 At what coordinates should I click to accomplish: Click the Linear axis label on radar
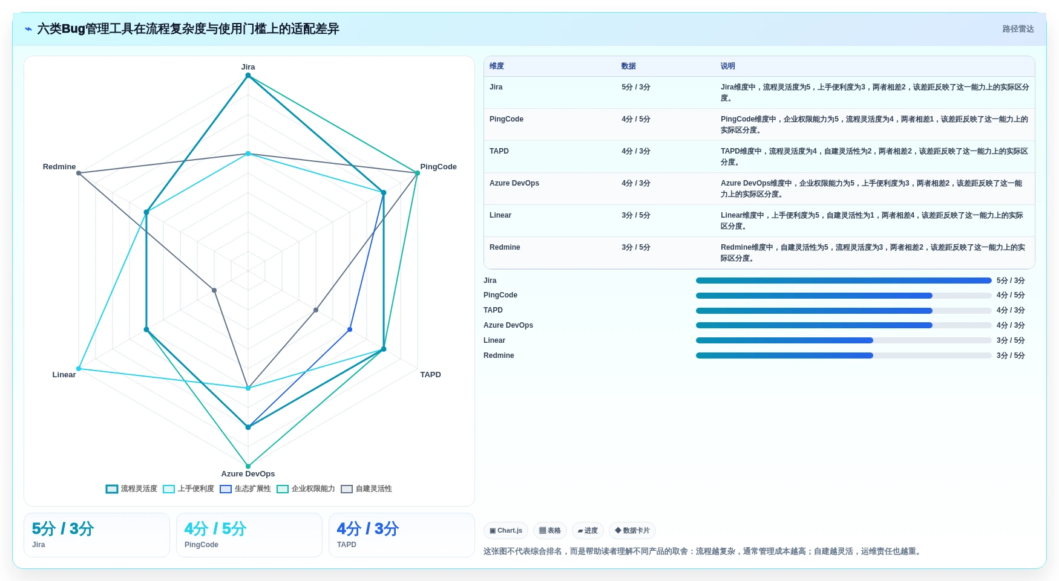tap(64, 375)
